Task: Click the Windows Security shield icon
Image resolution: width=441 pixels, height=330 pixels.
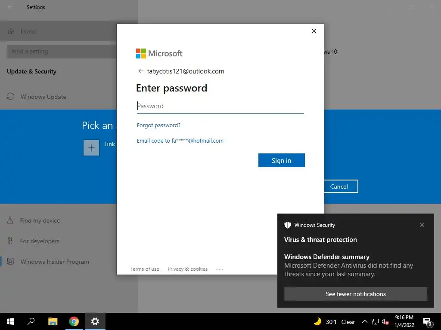Action: [x=287, y=225]
